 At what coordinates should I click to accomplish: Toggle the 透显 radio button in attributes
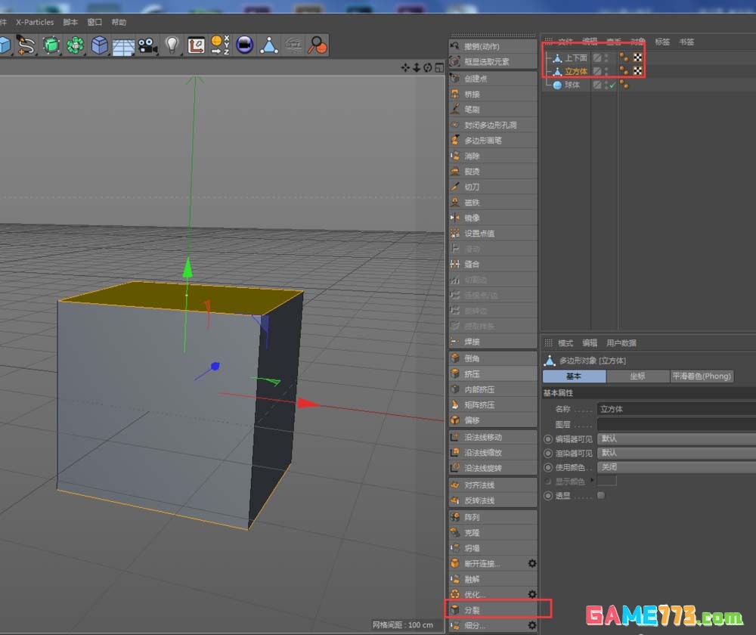tap(548, 494)
